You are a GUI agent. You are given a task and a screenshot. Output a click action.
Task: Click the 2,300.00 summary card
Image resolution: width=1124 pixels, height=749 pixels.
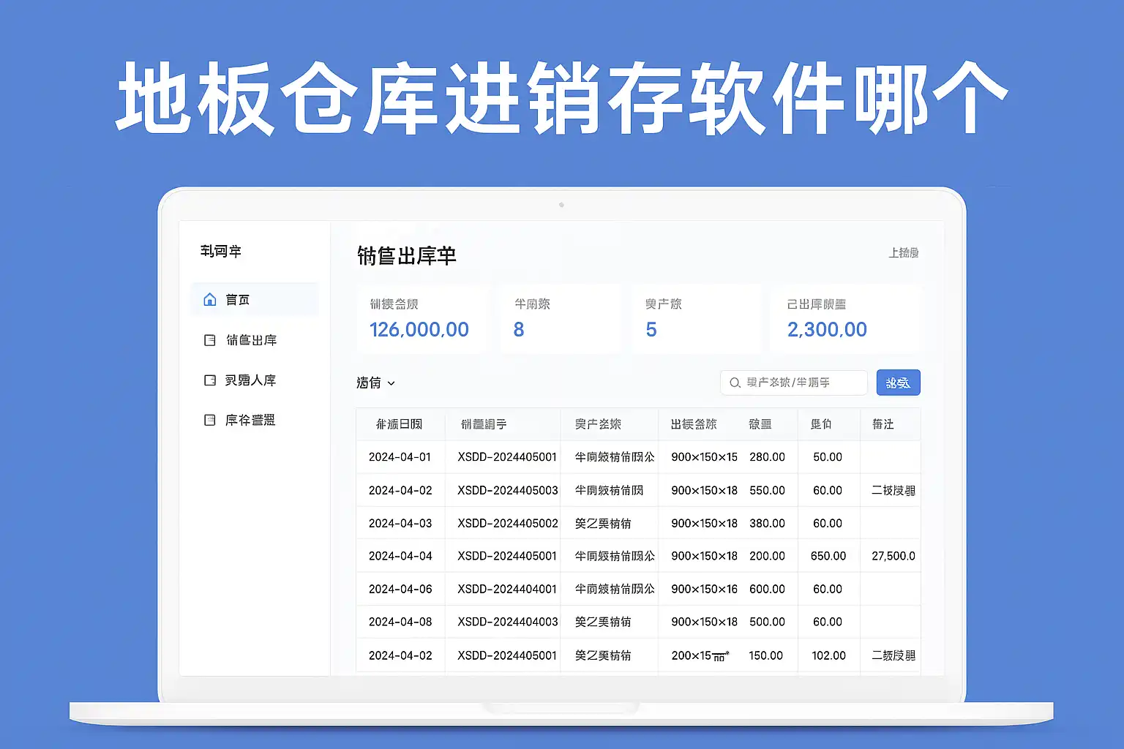pos(844,320)
